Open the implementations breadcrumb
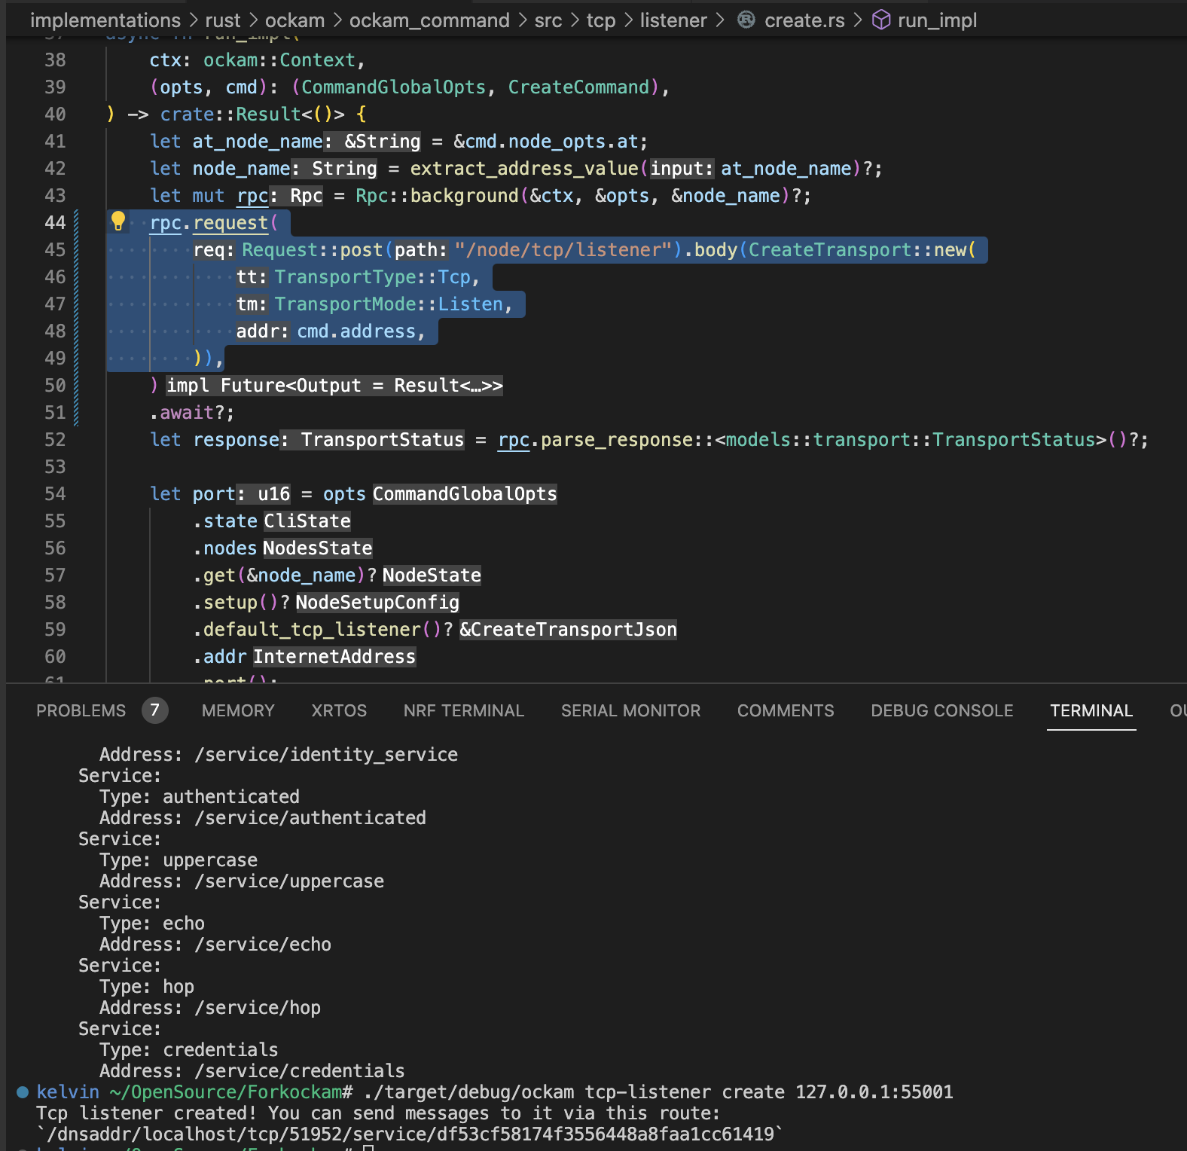1187x1151 pixels. point(105,20)
